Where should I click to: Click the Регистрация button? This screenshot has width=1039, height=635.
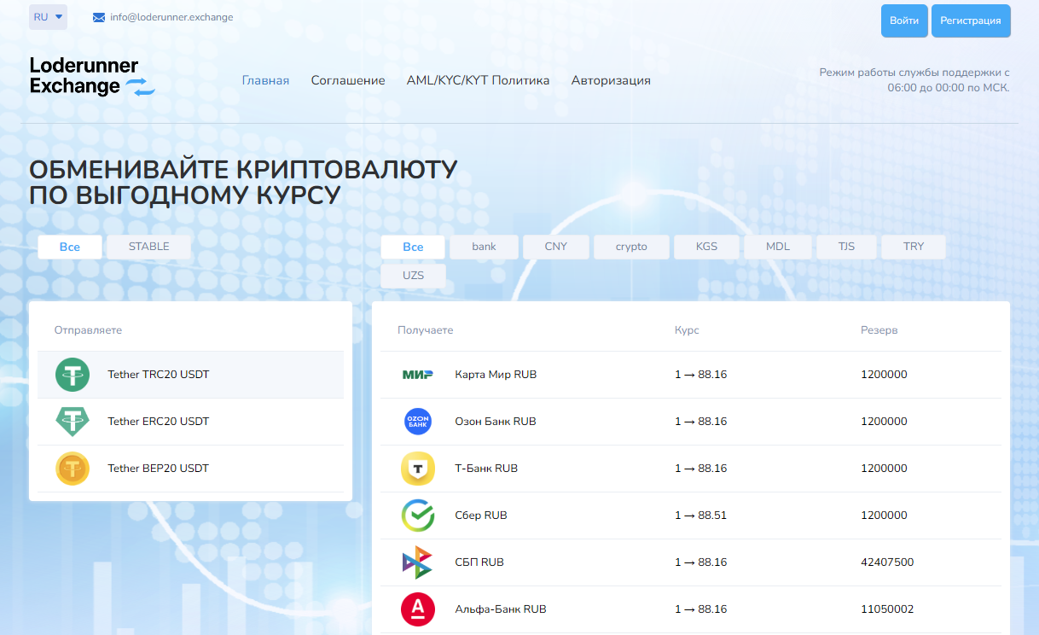tap(971, 20)
